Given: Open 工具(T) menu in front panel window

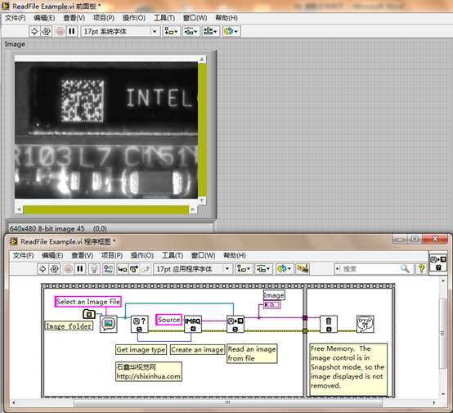Looking at the screenshot, I should [x=164, y=18].
